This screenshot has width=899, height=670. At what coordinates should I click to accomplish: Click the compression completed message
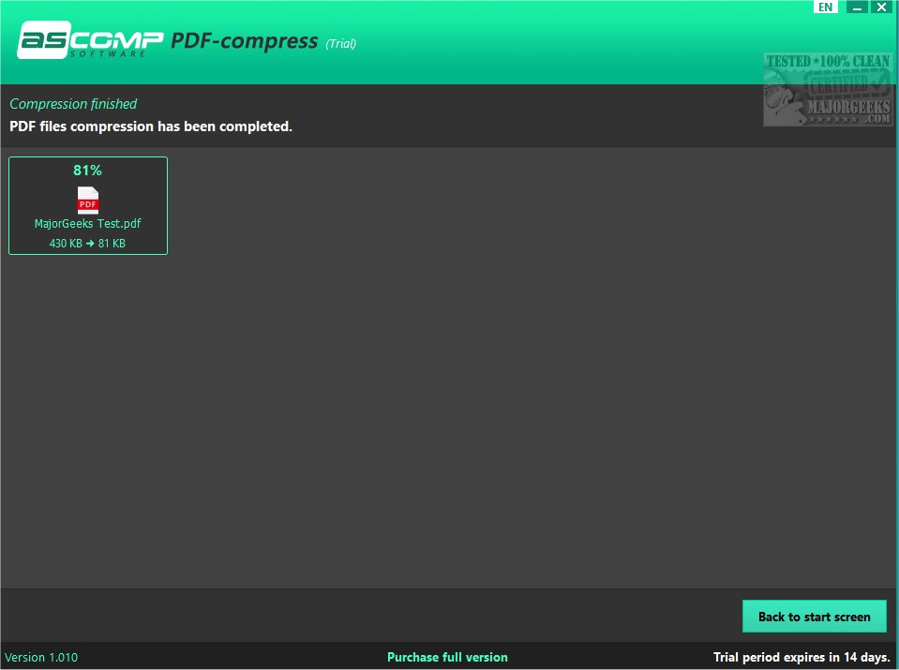point(151,127)
